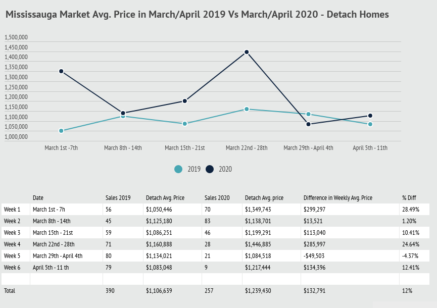The height and width of the screenshot is (308, 437).
Task: Click the 2019 data point for March 8th-14th
Action: (x=123, y=116)
